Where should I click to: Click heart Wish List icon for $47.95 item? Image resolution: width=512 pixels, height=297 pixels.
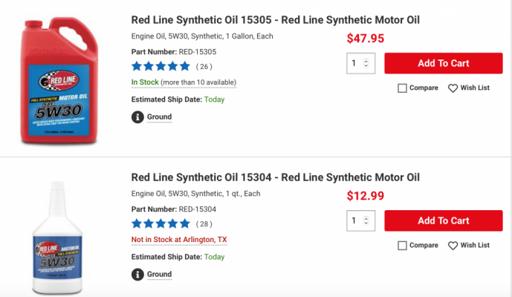(x=453, y=88)
